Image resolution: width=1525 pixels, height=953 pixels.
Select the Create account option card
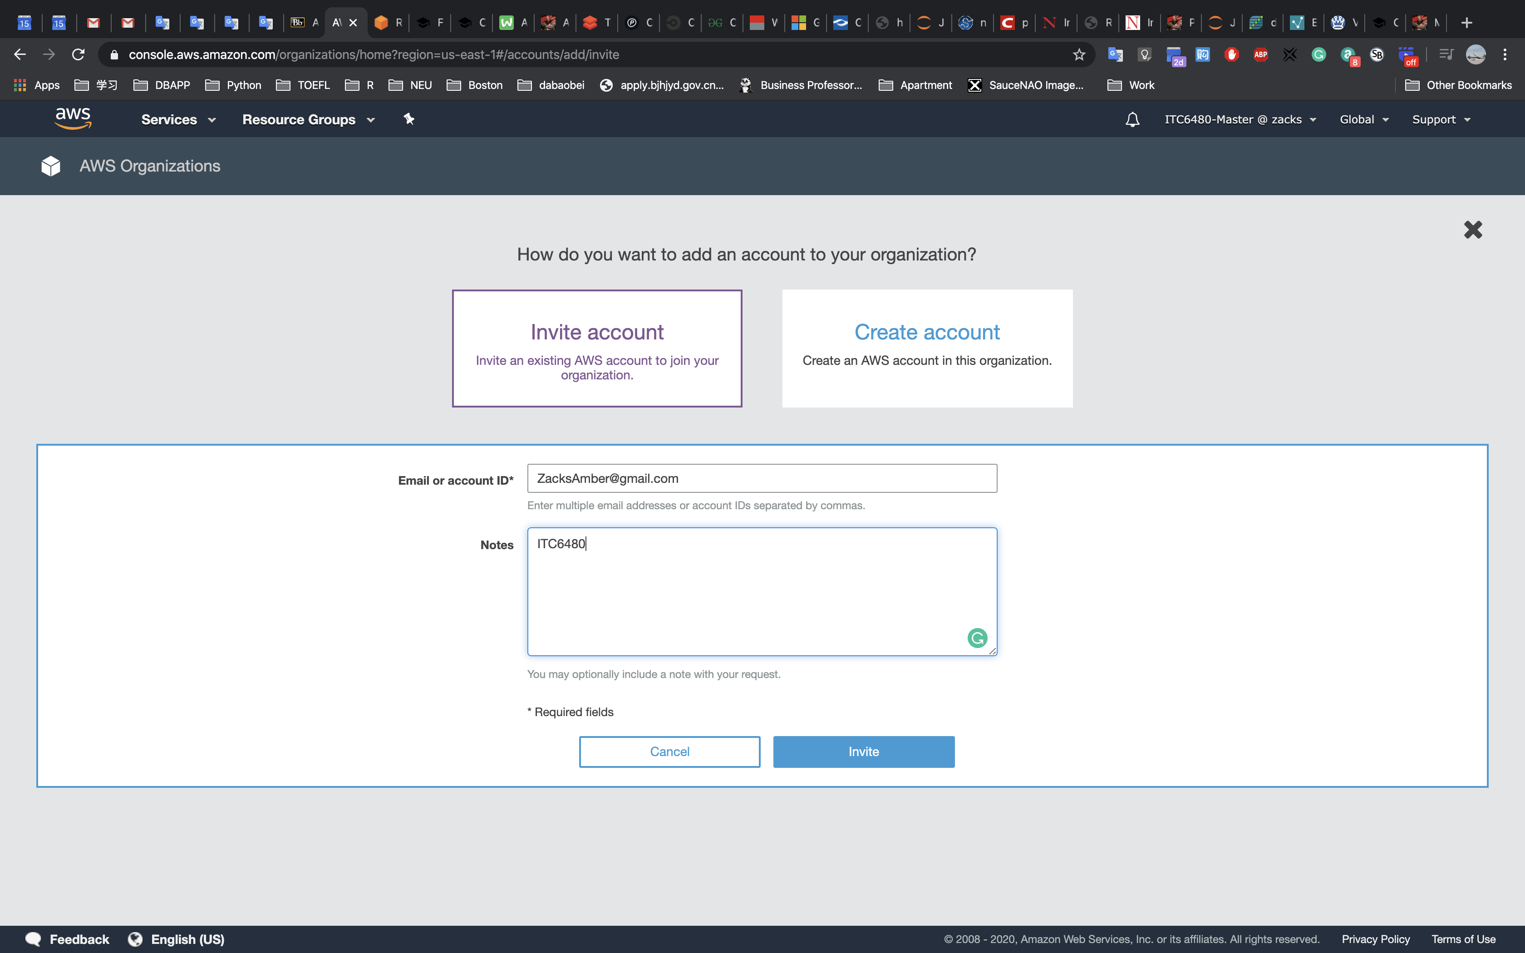pos(927,349)
